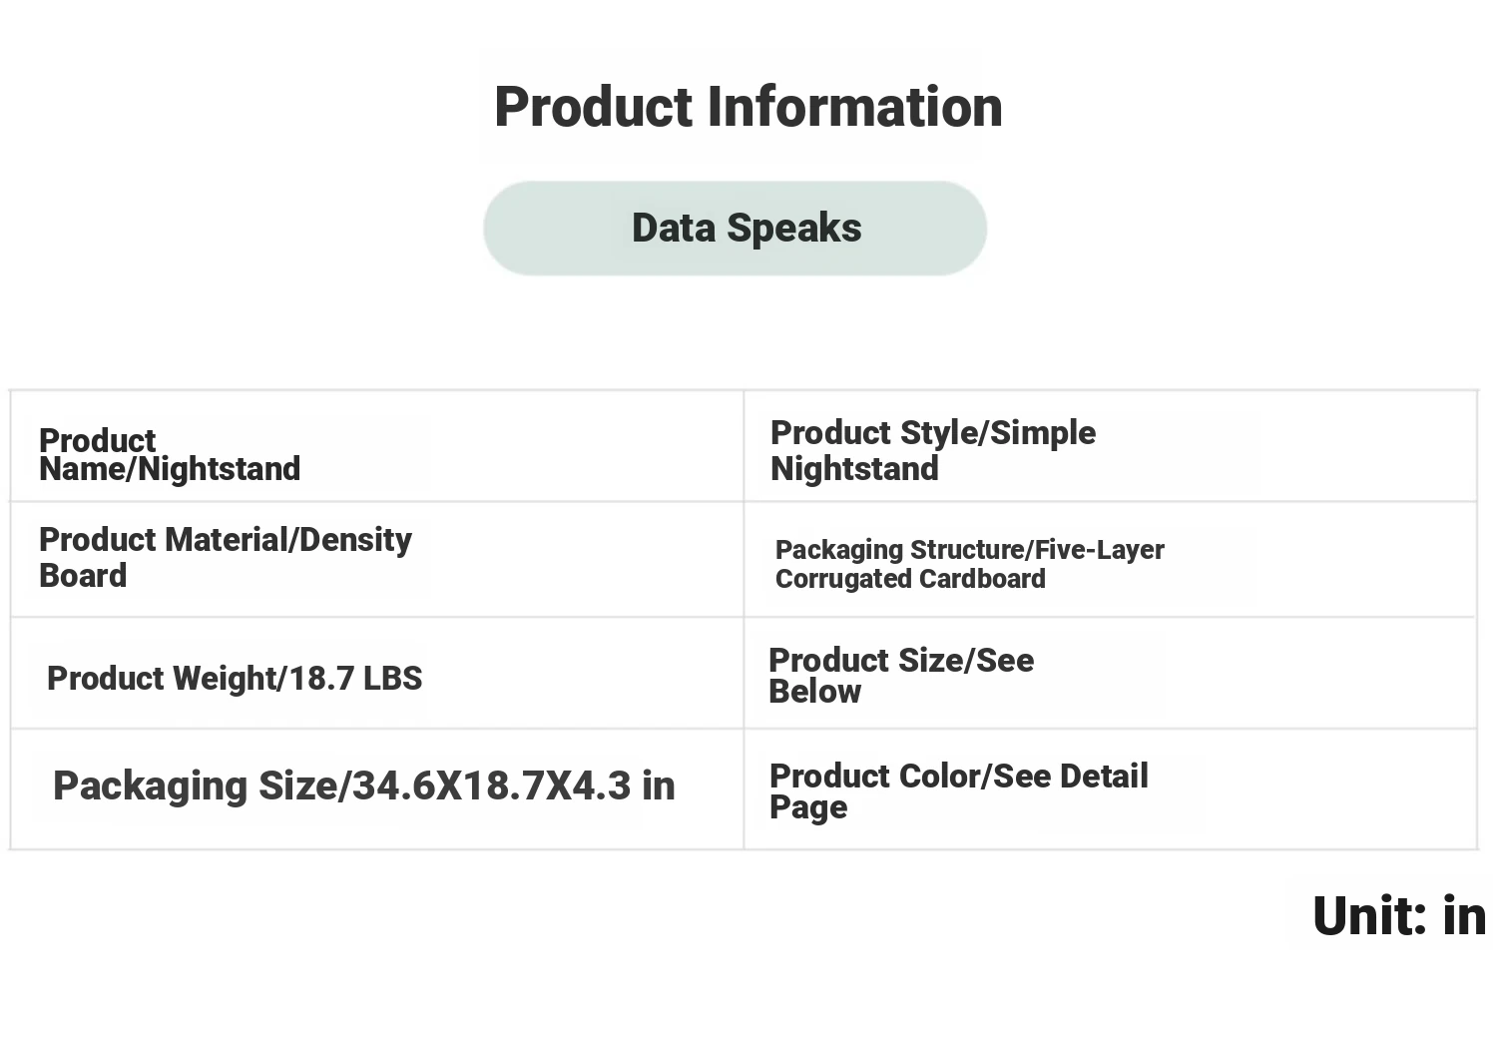This screenshot has height=1041, width=1497.
Task: Click the word Below in Product Size cell
Action: (x=814, y=691)
